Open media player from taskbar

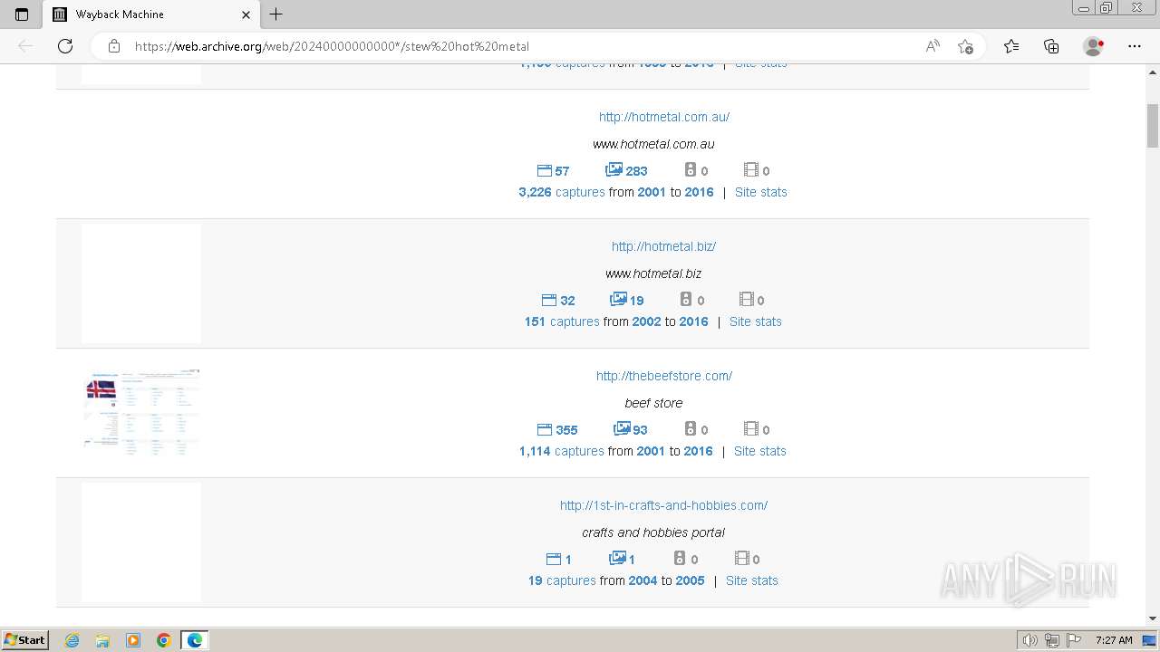[x=133, y=640]
